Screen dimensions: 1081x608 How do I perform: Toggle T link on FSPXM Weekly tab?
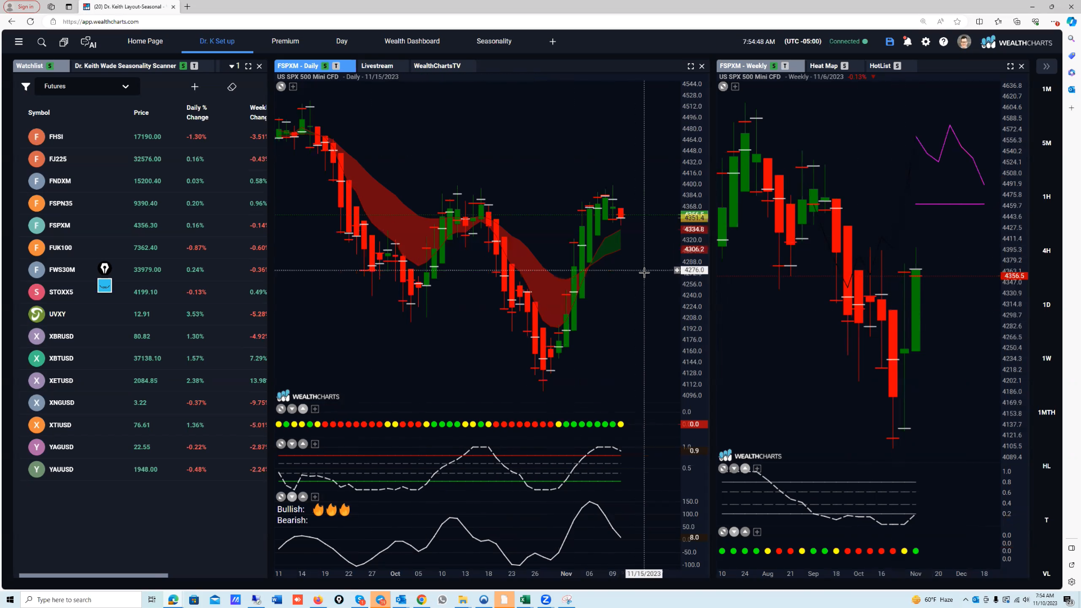[x=785, y=66]
